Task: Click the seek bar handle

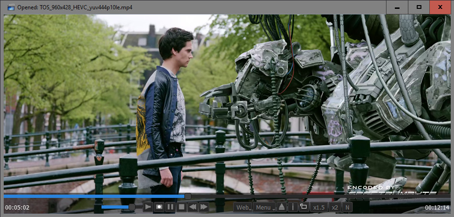Action: coord(188,197)
